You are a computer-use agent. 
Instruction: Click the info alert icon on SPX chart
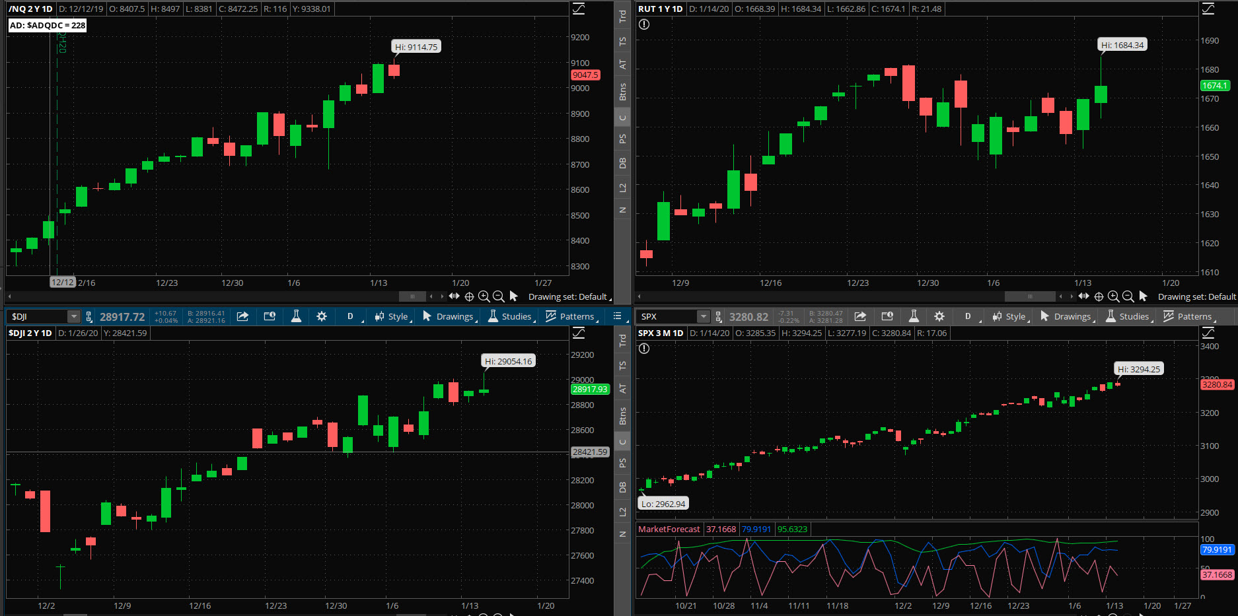(x=644, y=349)
